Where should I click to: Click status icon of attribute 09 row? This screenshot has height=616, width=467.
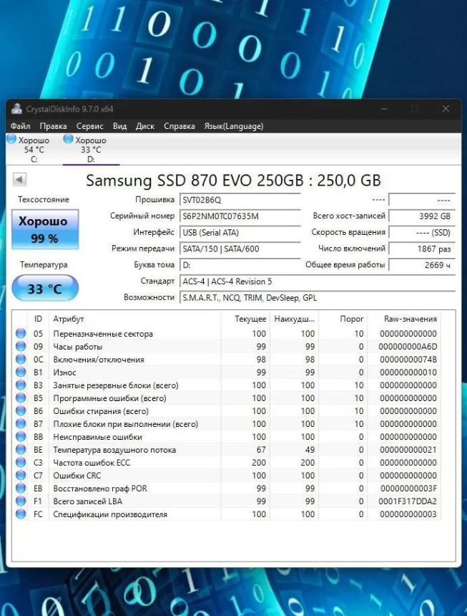[21, 347]
